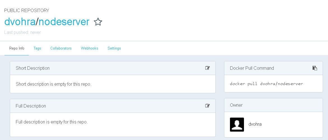Click the Docker Pull Command heading

point(252,68)
